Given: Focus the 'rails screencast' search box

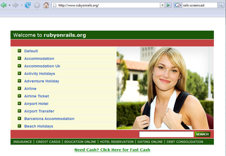Looking at the screenshot, I should click(200, 5).
